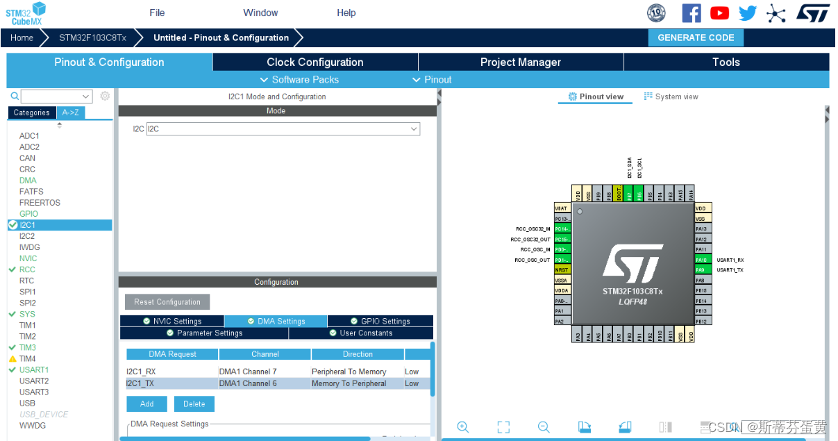
Task: Click the NRST pin on the chip
Action: pyautogui.click(x=562, y=270)
